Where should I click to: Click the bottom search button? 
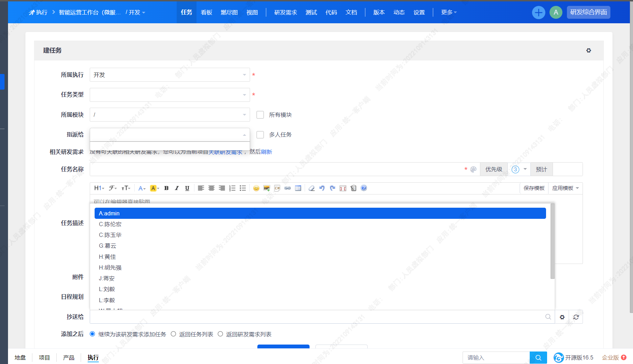(x=538, y=357)
